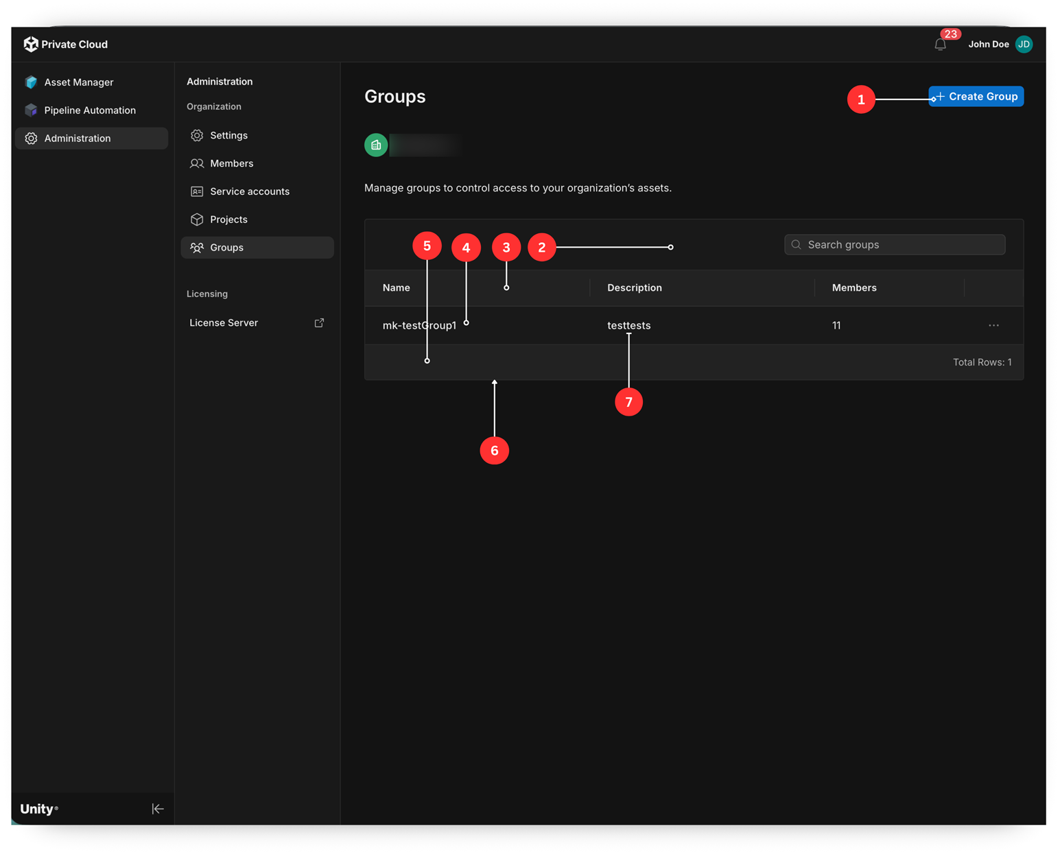Viewport: 1060px width, 854px height.
Task: Sort by the Name column header
Action: 396,287
